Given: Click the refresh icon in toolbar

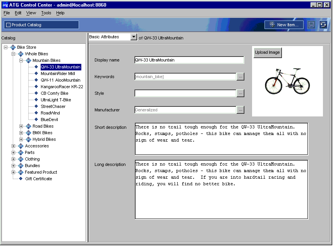Looking at the screenshot, I should (323, 25).
